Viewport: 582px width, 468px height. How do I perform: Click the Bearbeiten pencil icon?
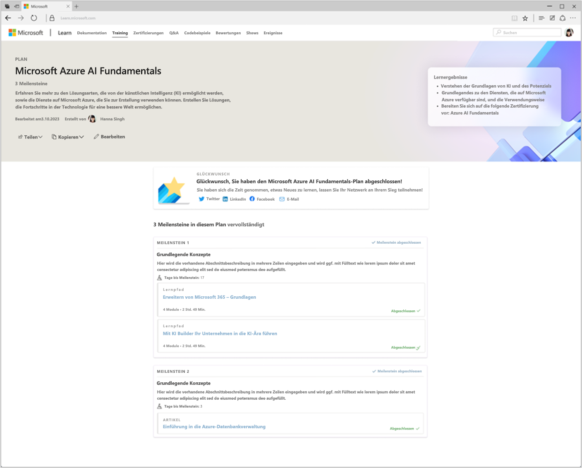(x=97, y=136)
